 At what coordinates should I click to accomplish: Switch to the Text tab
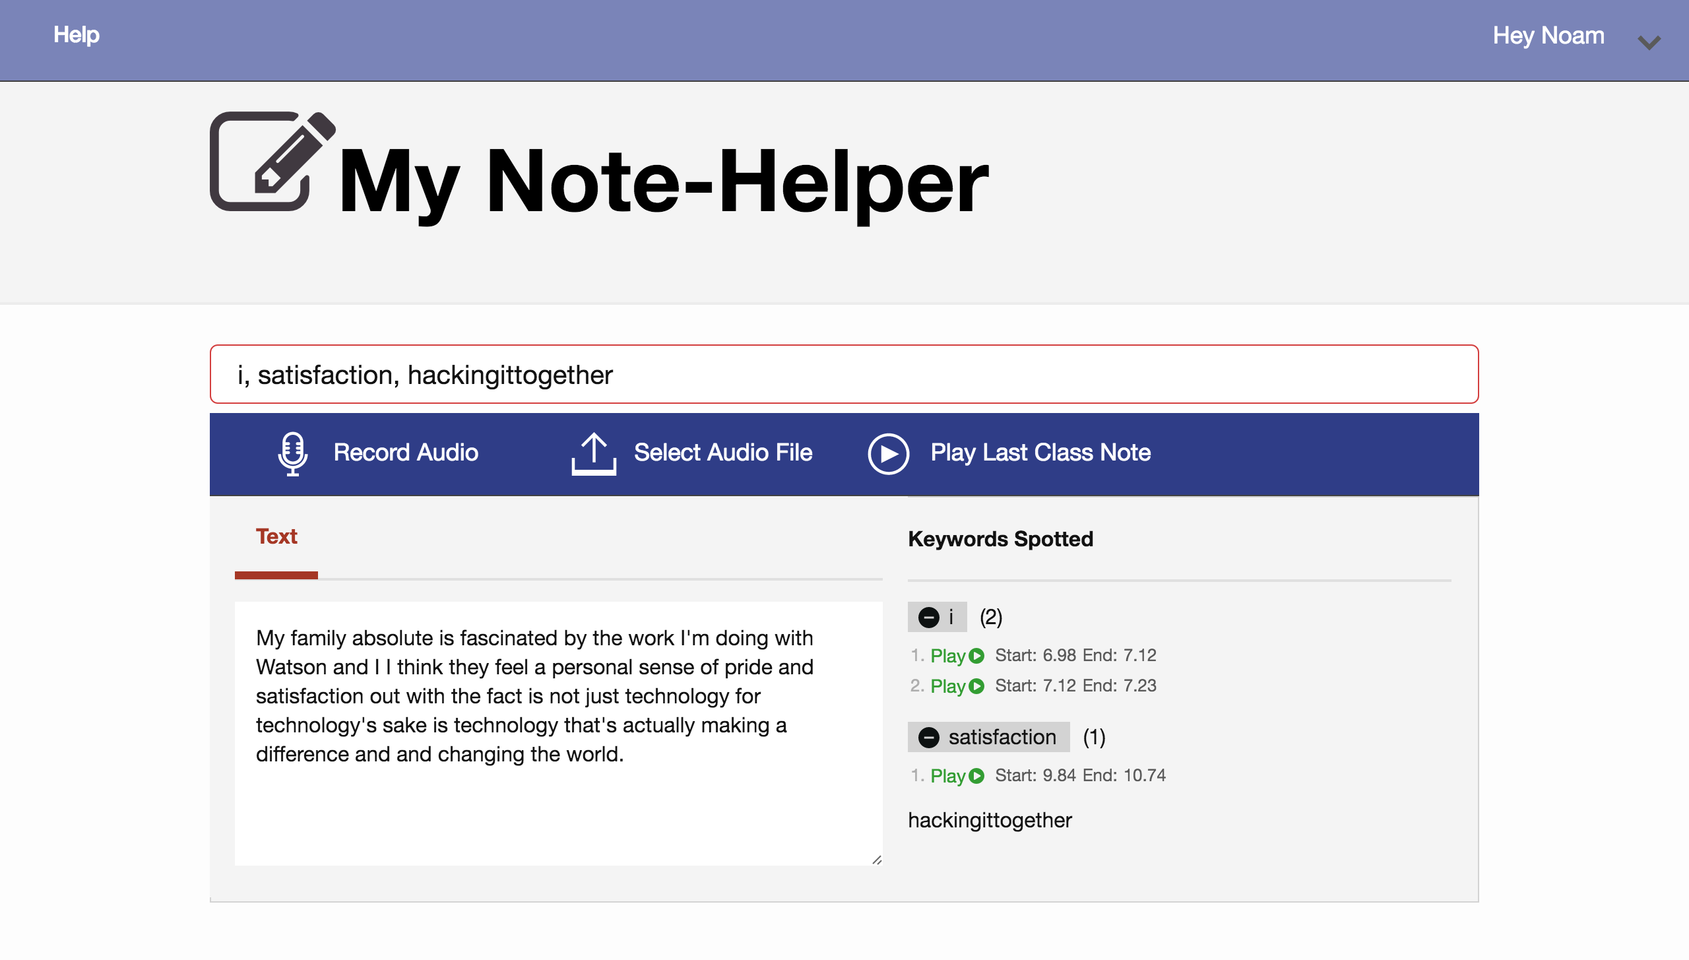click(x=276, y=536)
